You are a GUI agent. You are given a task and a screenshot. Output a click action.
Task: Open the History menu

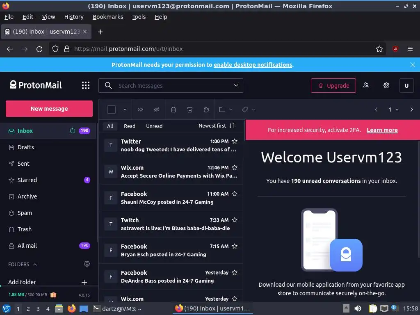pyautogui.click(x=74, y=17)
